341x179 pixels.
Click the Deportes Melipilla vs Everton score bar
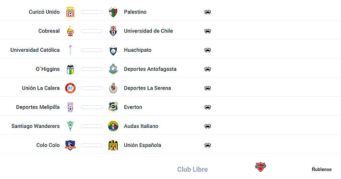pos(92,107)
